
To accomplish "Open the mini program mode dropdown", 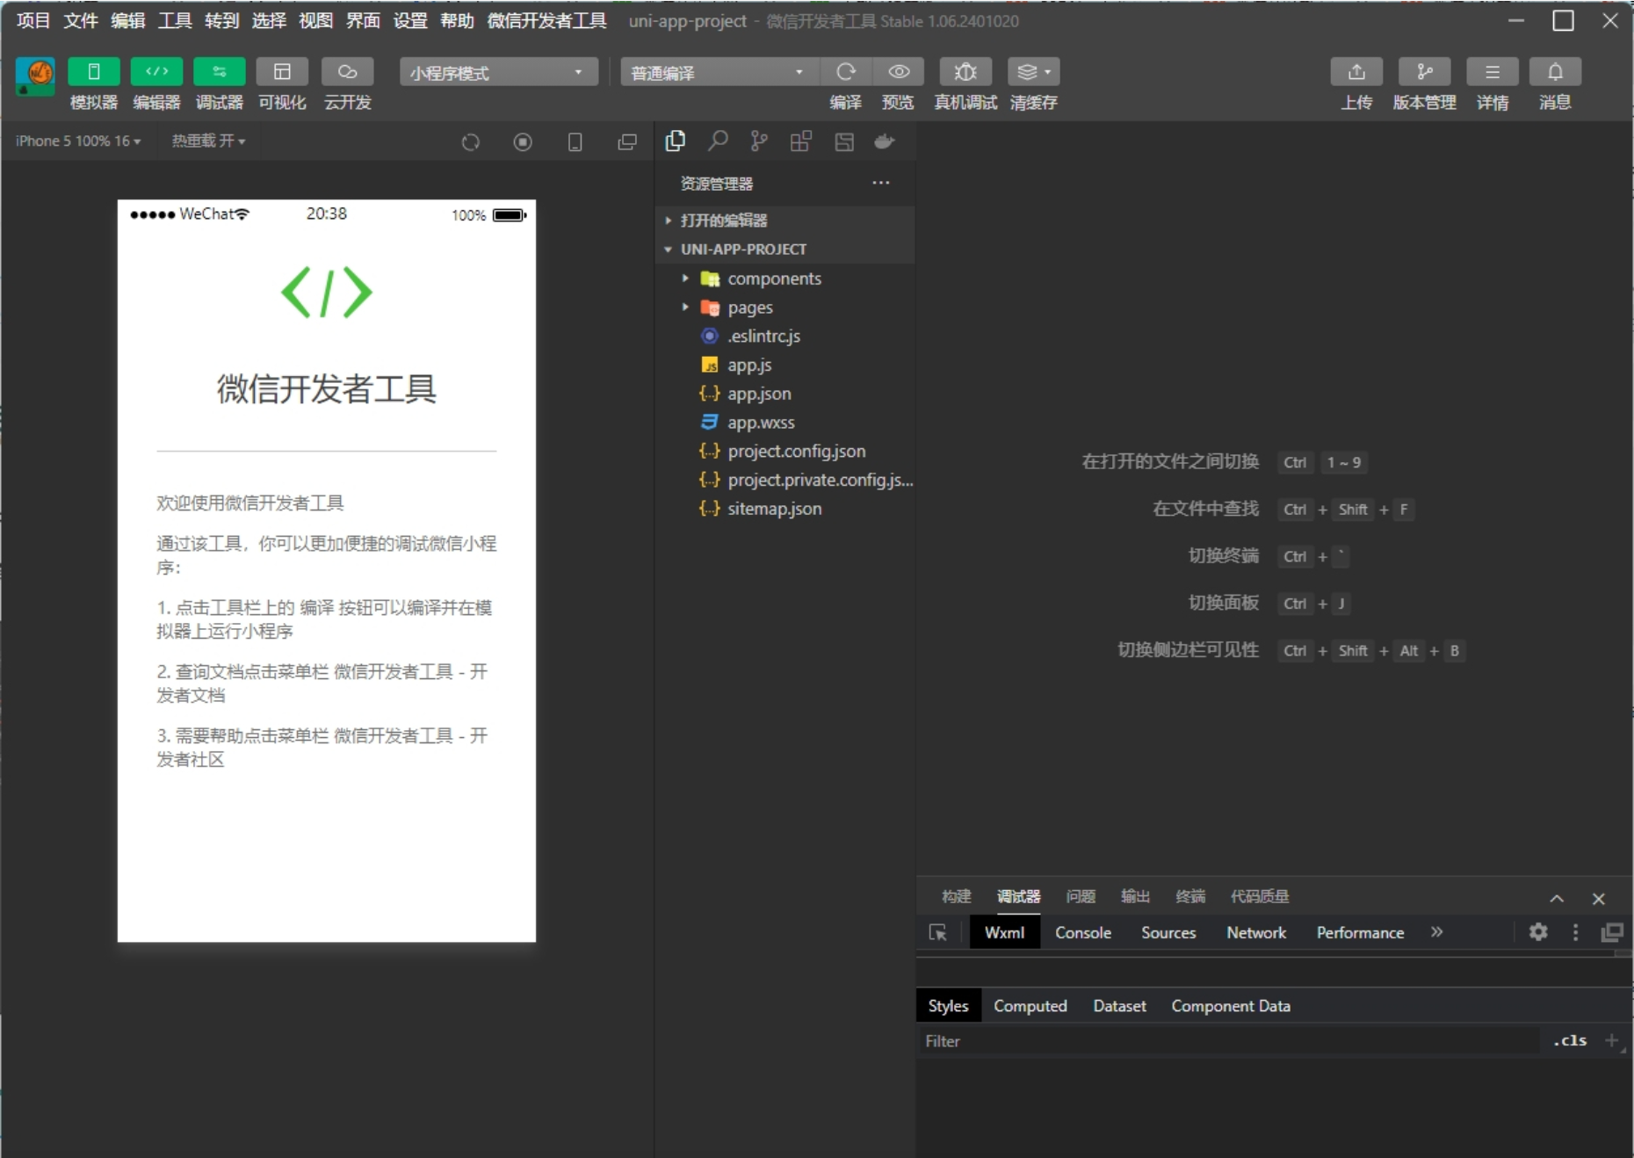I will point(498,72).
